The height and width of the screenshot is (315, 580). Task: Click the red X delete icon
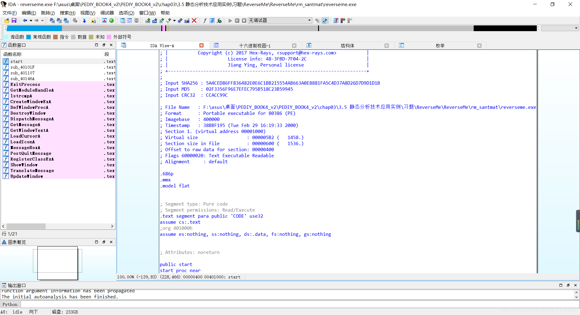tap(194, 21)
